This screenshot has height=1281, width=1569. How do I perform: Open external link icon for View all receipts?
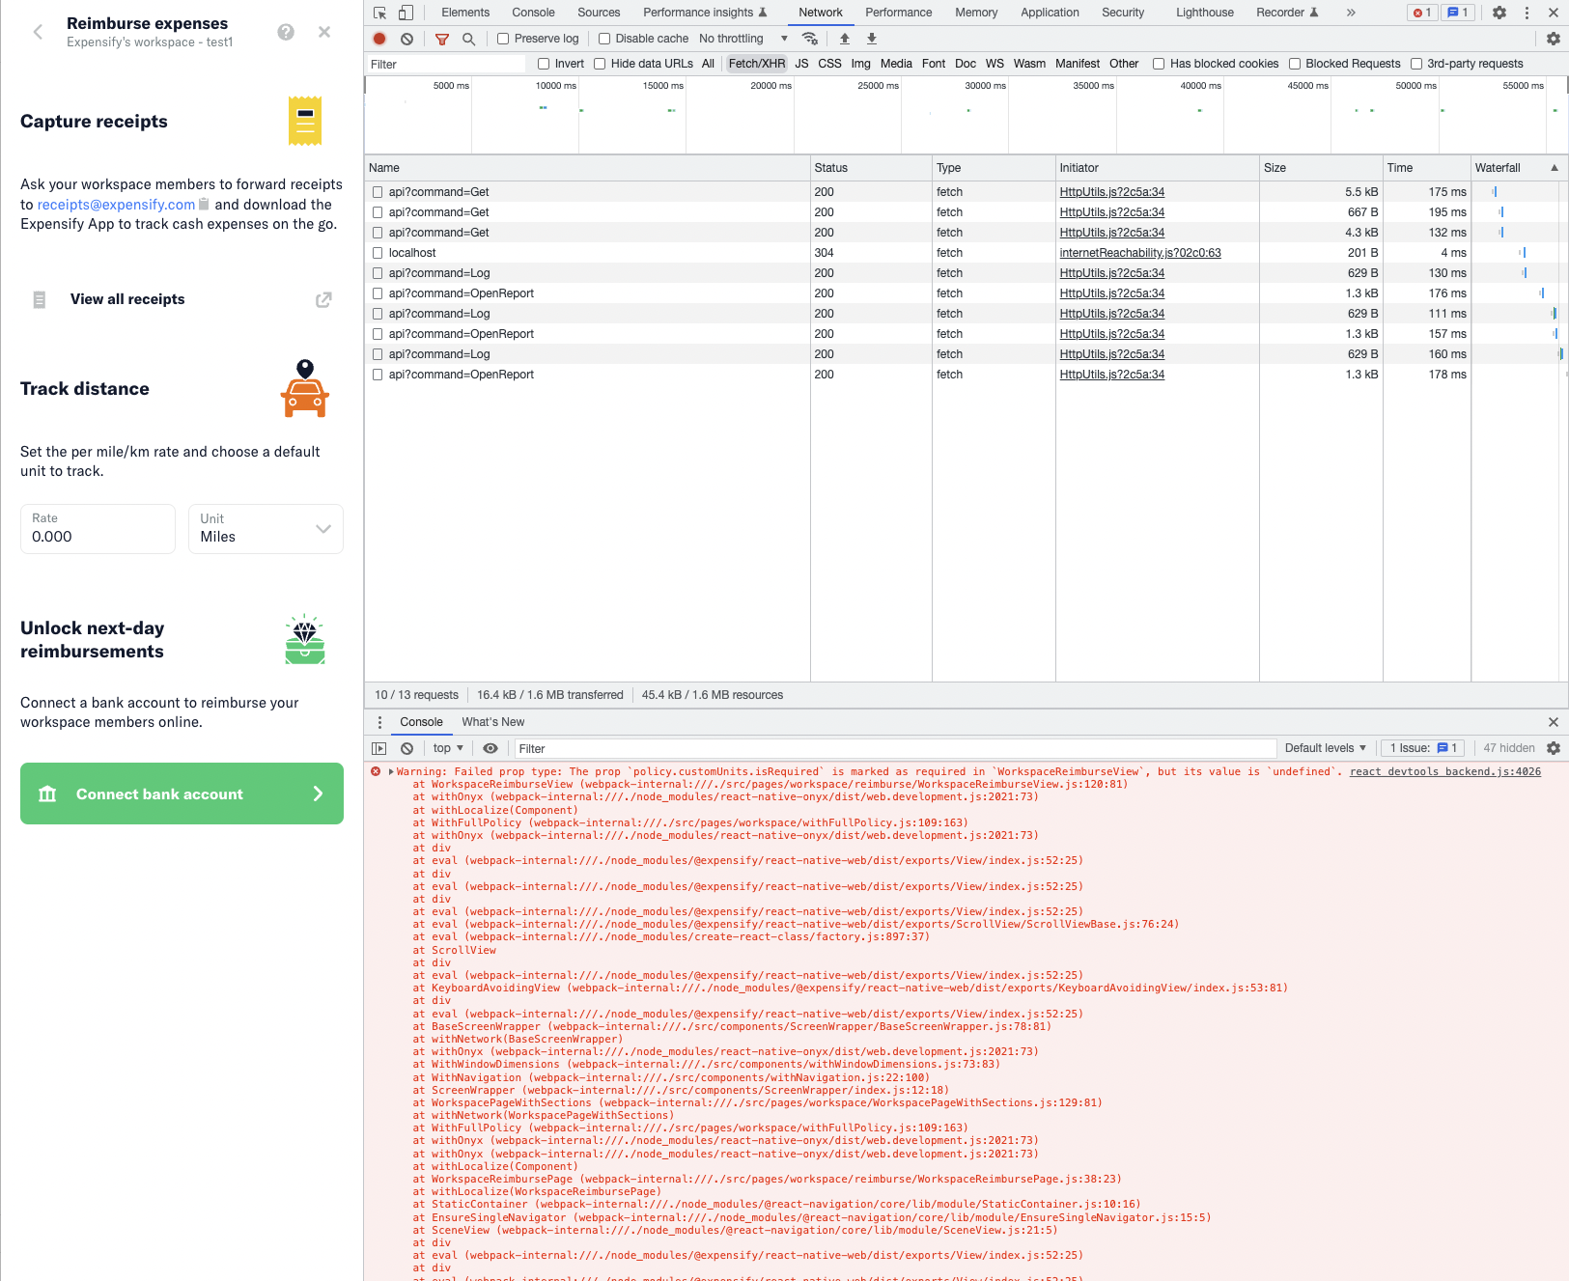pyautogui.click(x=323, y=299)
